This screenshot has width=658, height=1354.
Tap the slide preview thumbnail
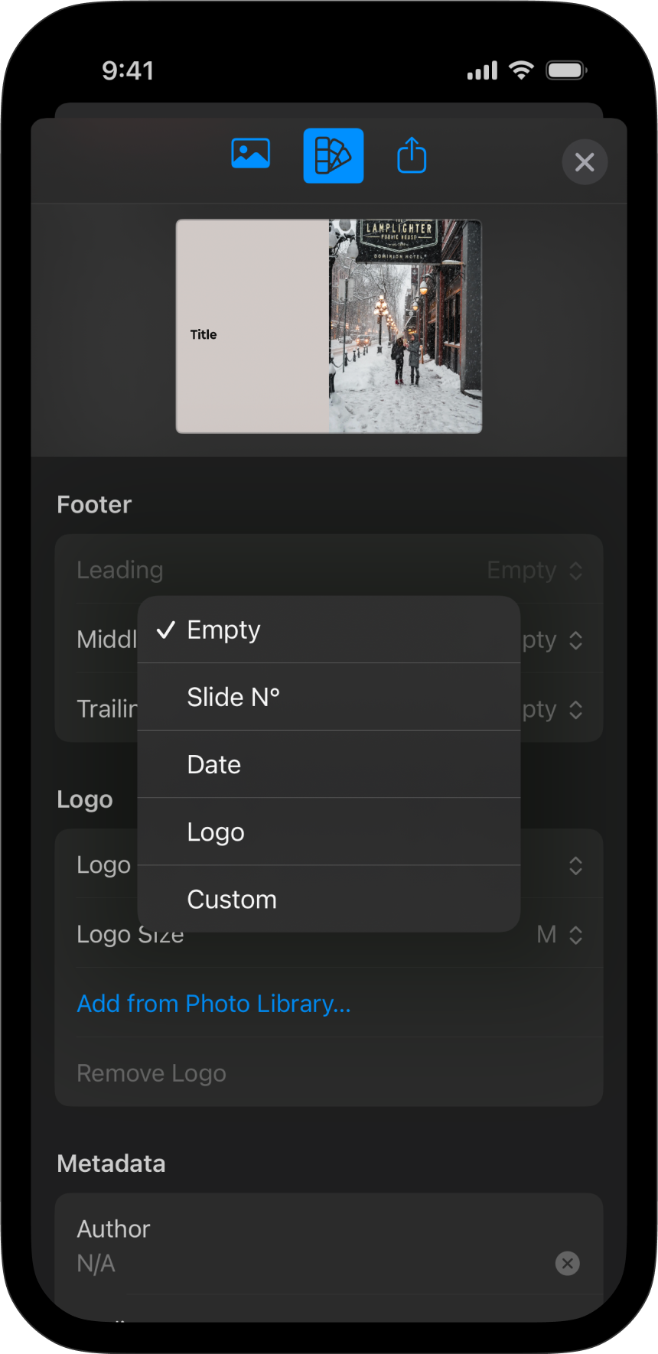(x=329, y=327)
